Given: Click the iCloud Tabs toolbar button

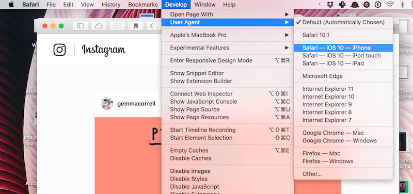Looking at the screenshot, I should coord(99,26).
